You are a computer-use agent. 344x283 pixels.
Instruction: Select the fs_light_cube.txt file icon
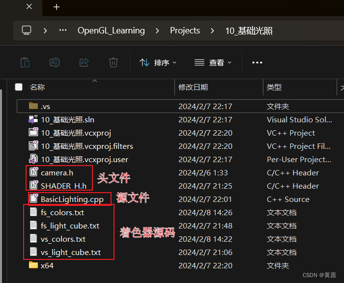pos(33,225)
